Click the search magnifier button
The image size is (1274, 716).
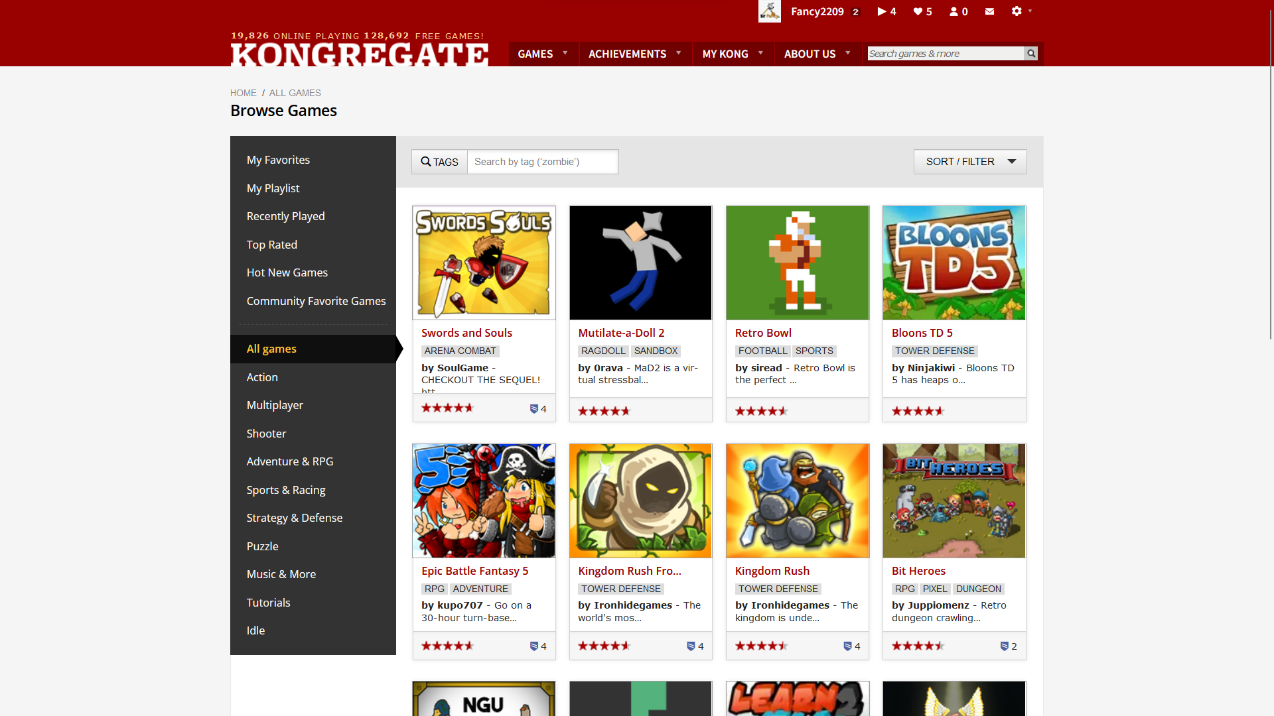1030,54
